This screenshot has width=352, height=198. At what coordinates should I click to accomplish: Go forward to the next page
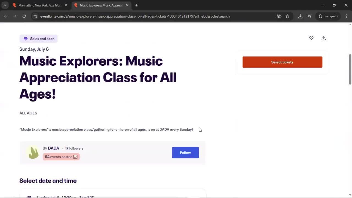[x=15, y=16]
